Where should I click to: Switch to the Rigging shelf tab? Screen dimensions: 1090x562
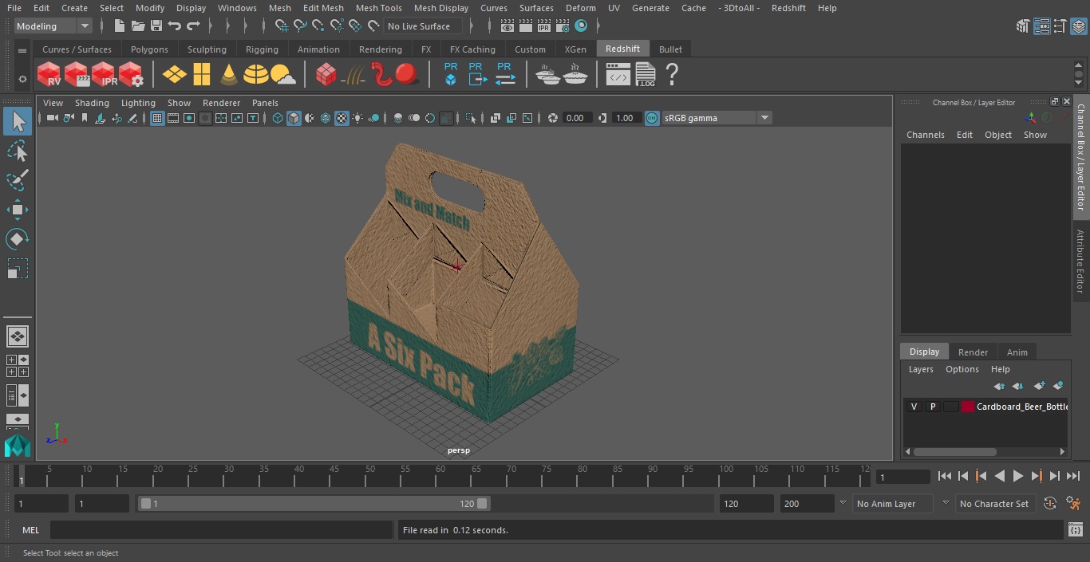point(262,49)
